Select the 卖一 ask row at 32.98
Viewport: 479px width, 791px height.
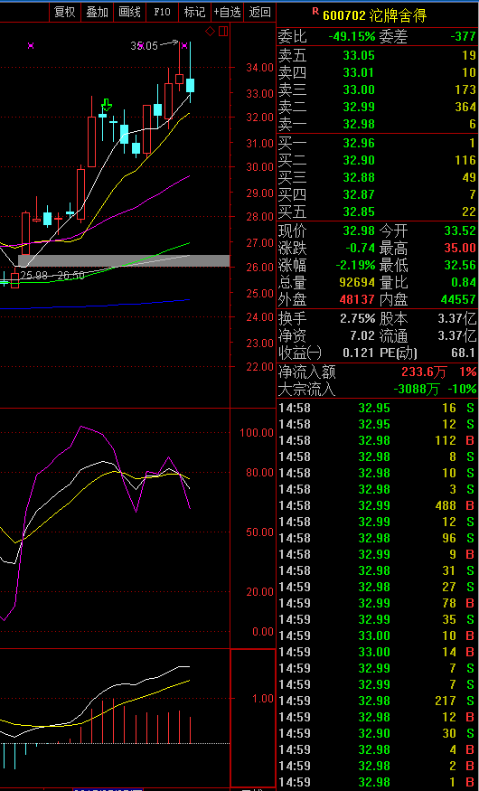point(377,124)
